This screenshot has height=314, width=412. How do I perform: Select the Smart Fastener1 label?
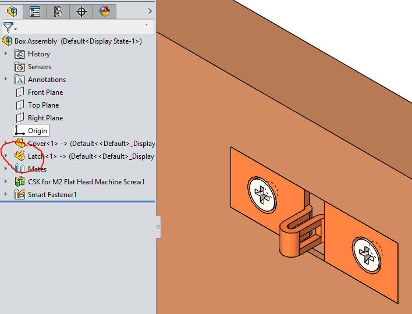(52, 195)
